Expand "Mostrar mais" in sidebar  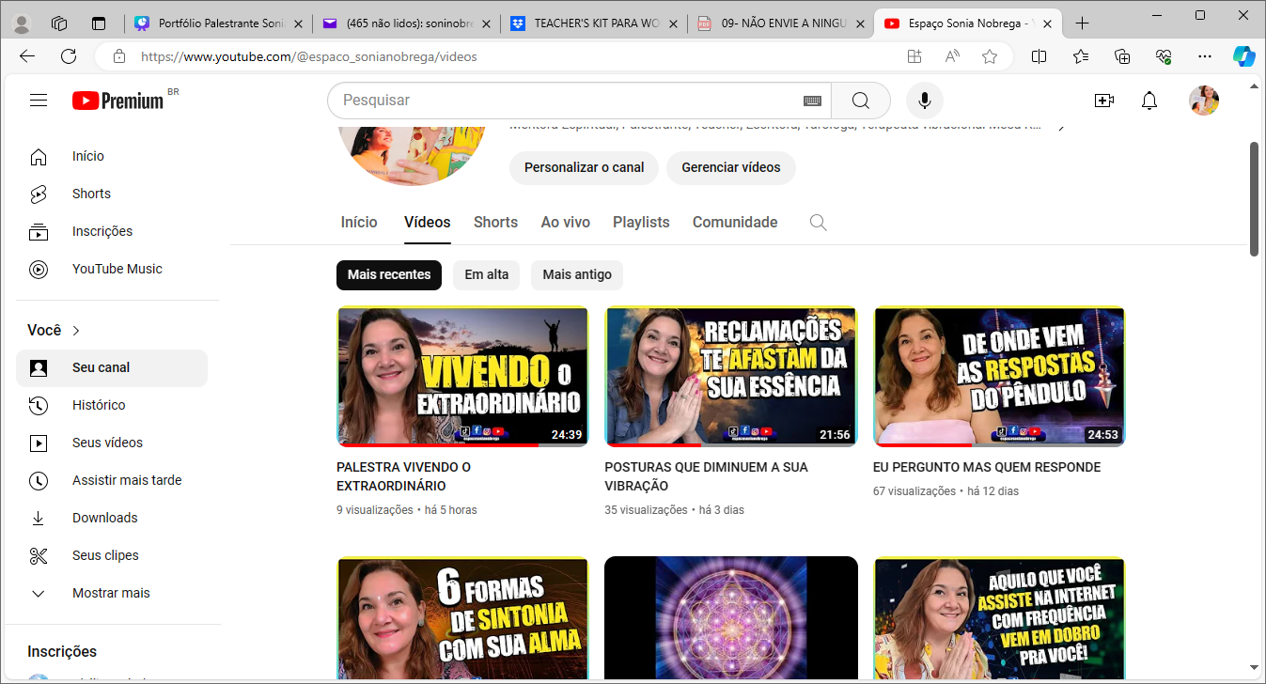coord(111,593)
